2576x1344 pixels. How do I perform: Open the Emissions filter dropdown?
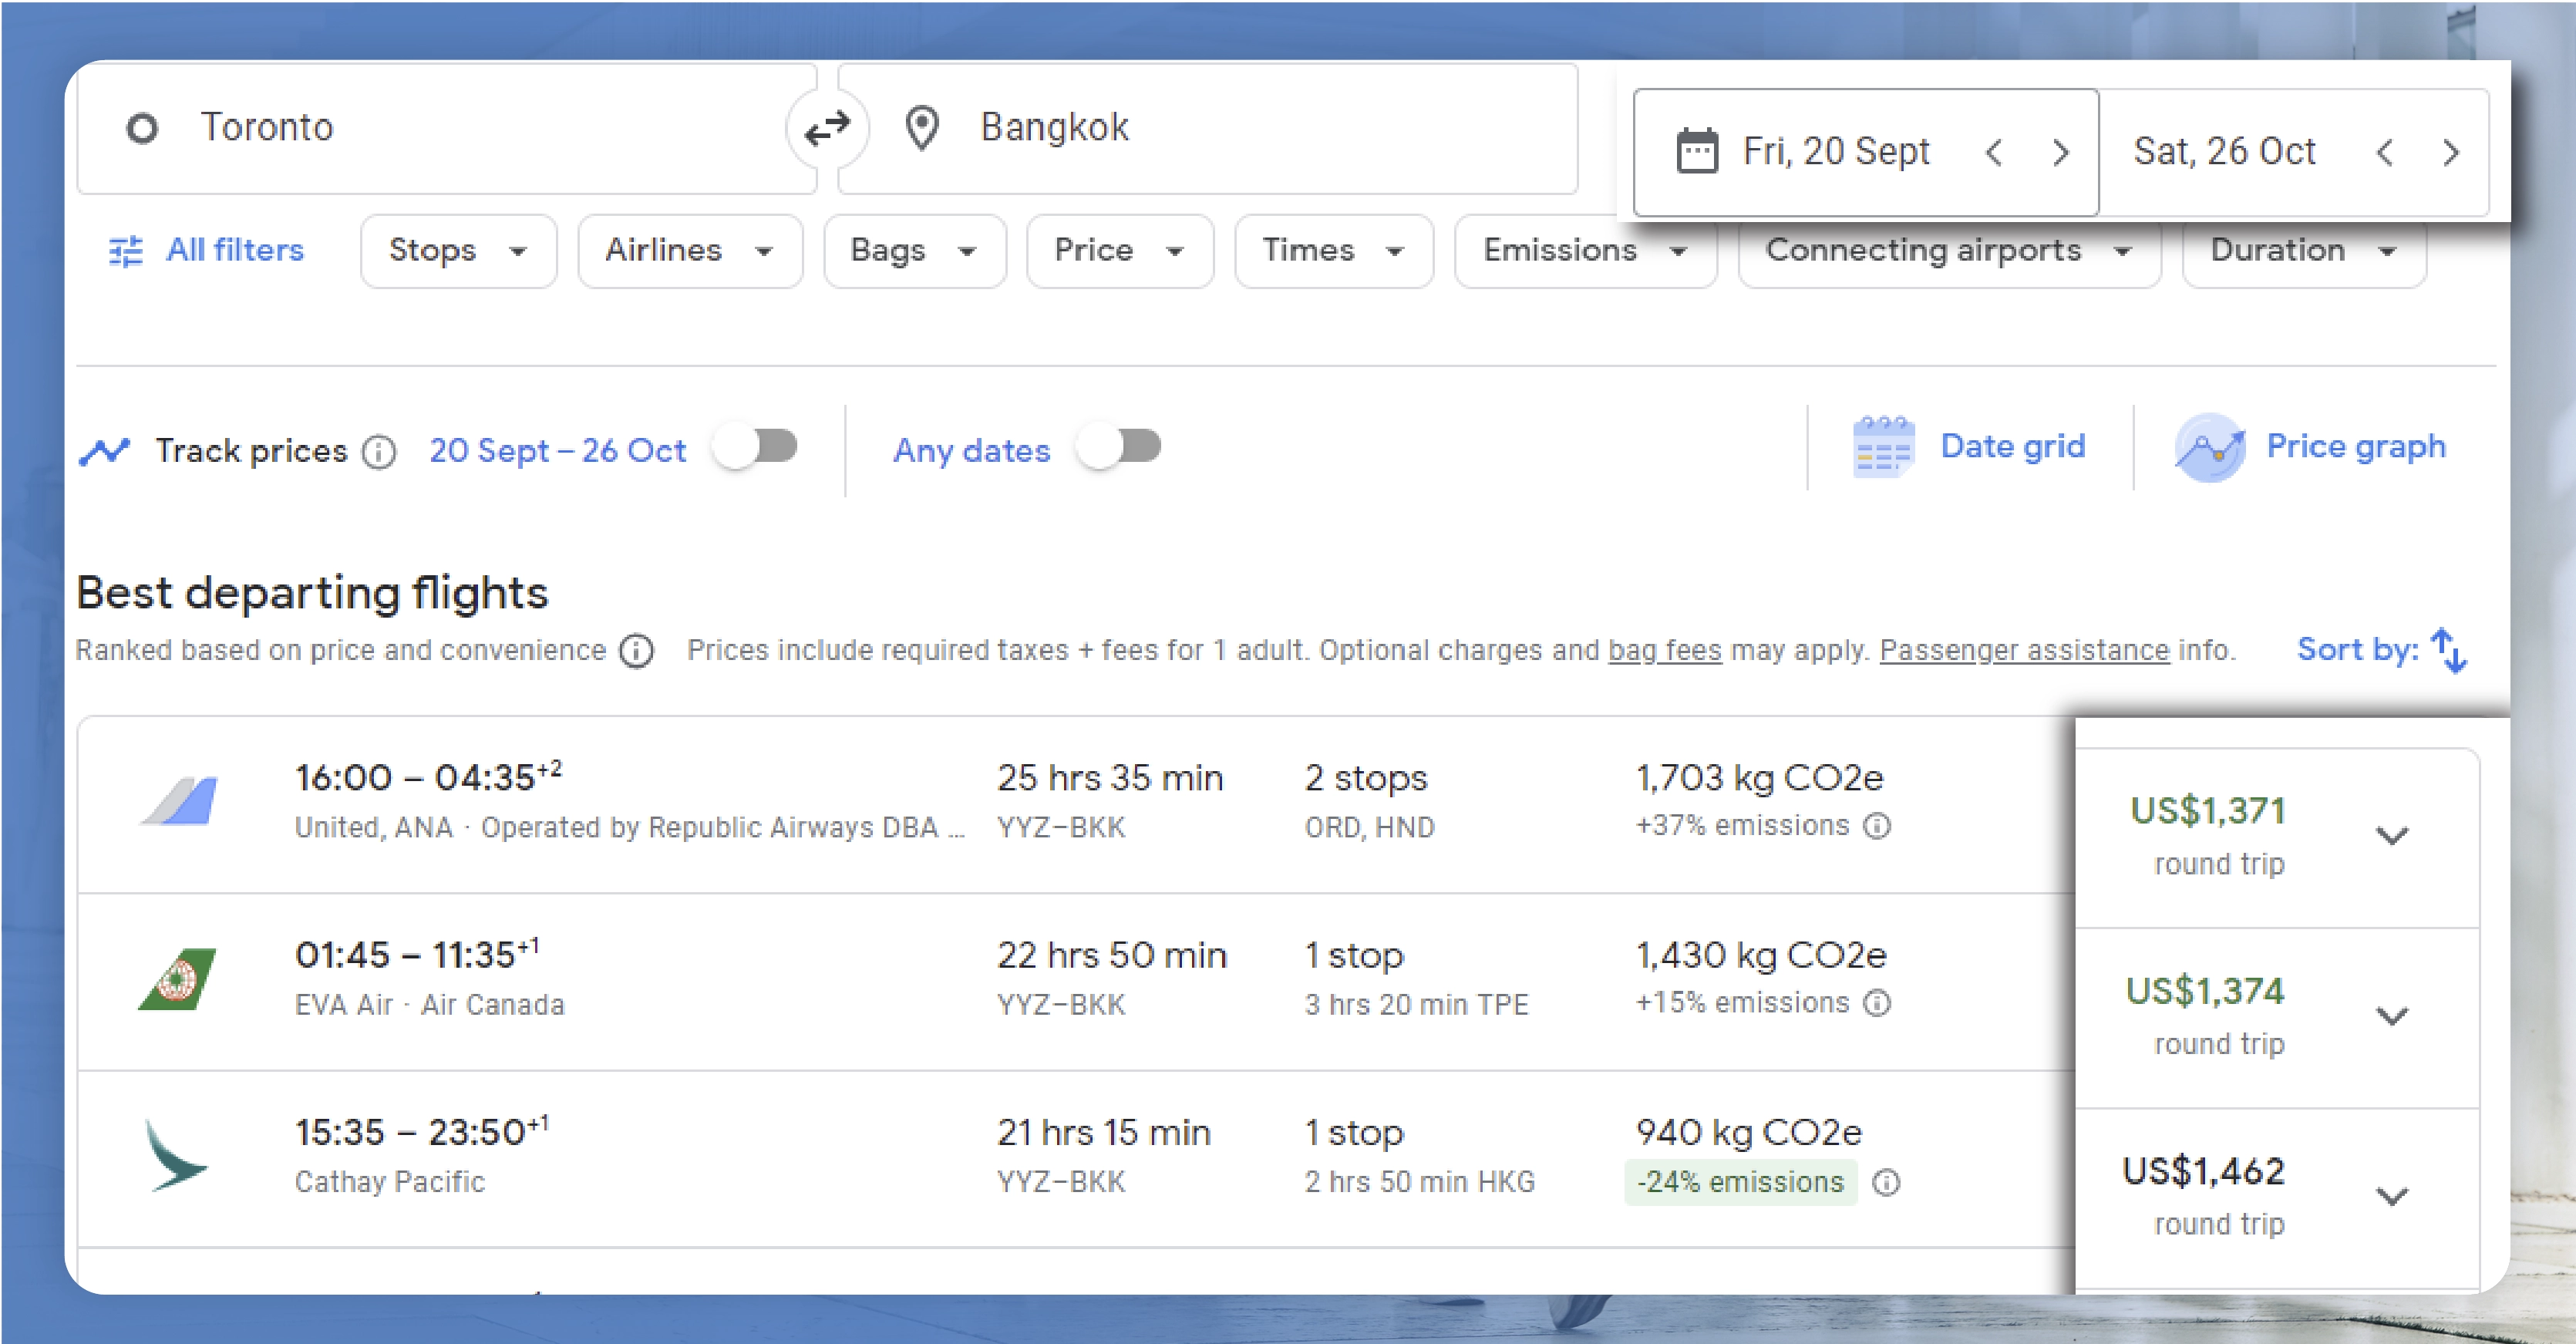[x=1585, y=251]
